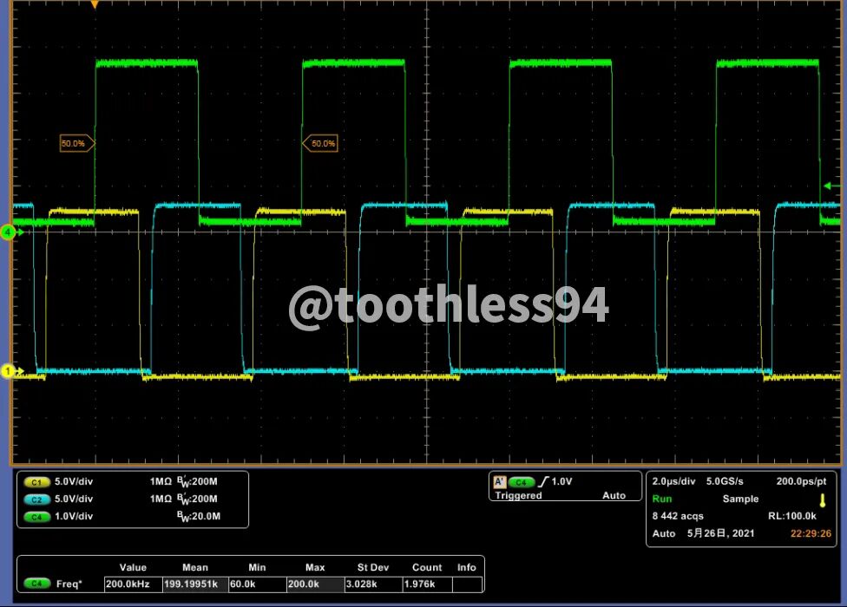Click the 2.0µs/div timebase setting
This screenshot has width=847, height=607.
click(673, 481)
